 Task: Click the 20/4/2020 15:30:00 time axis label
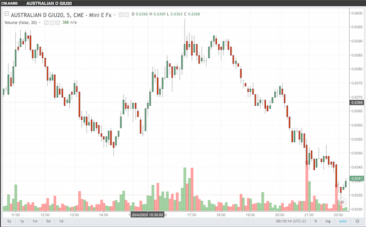147,215
